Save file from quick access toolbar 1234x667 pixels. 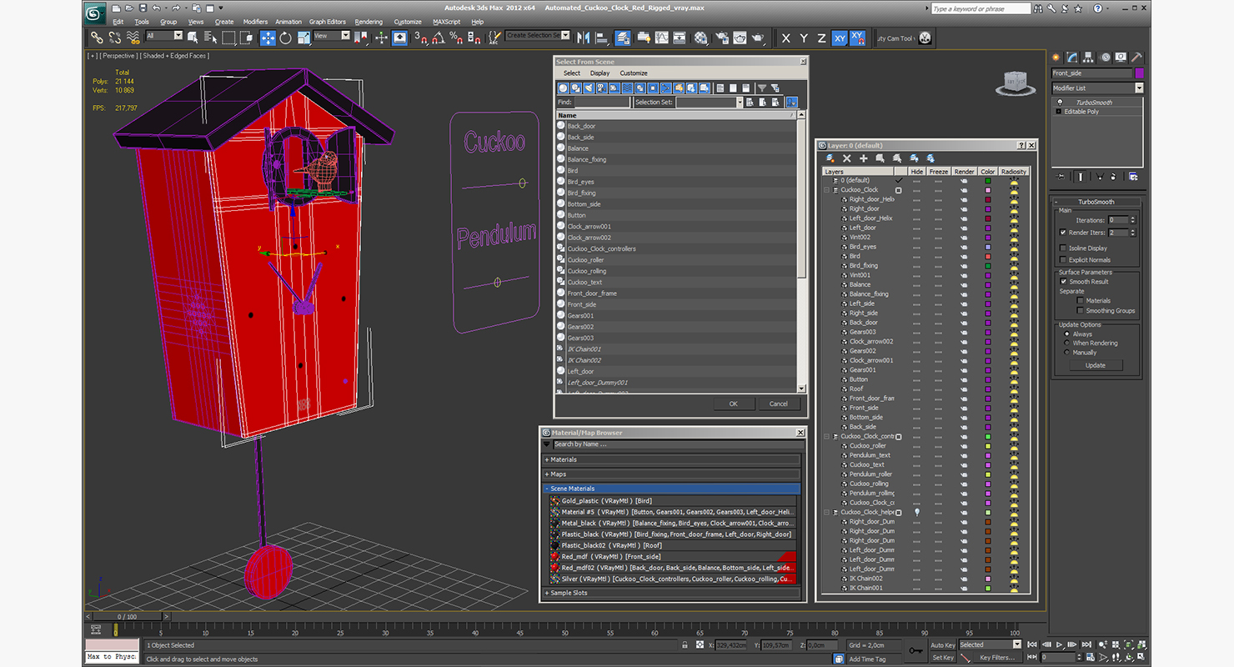[x=143, y=8]
